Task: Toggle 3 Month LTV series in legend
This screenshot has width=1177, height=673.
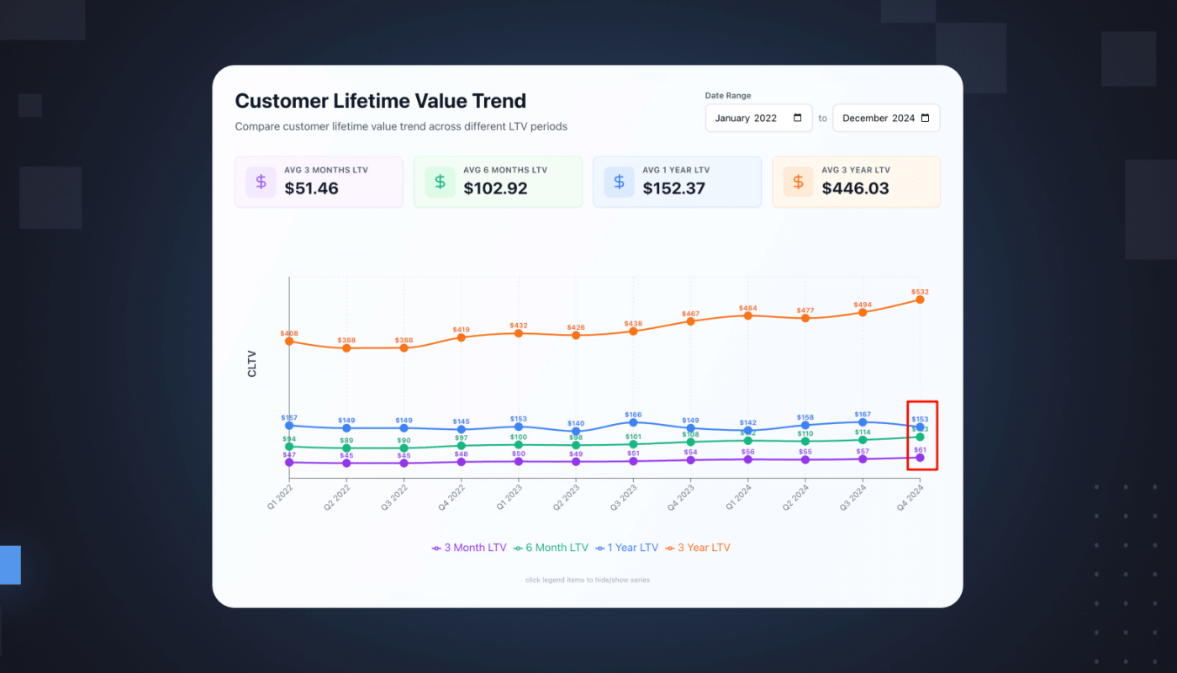Action: (469, 548)
